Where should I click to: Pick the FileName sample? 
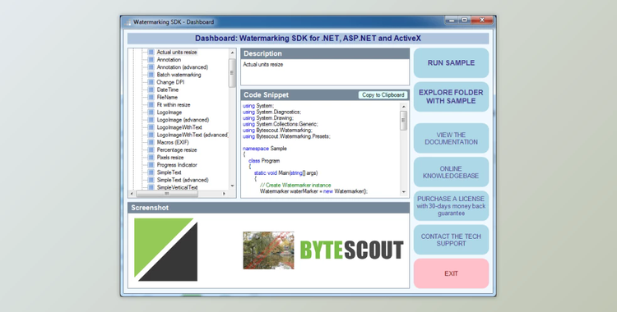(x=167, y=97)
